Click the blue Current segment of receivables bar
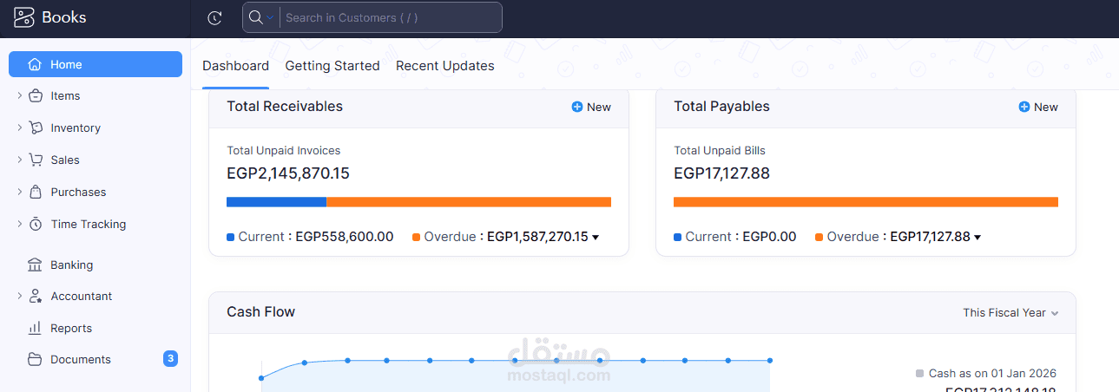The width and height of the screenshot is (1119, 392). [x=276, y=202]
